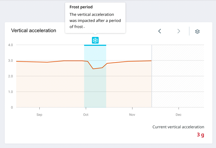This screenshot has height=148, width=216.
Task: Go to next period with right chevron
Action: point(179,31)
